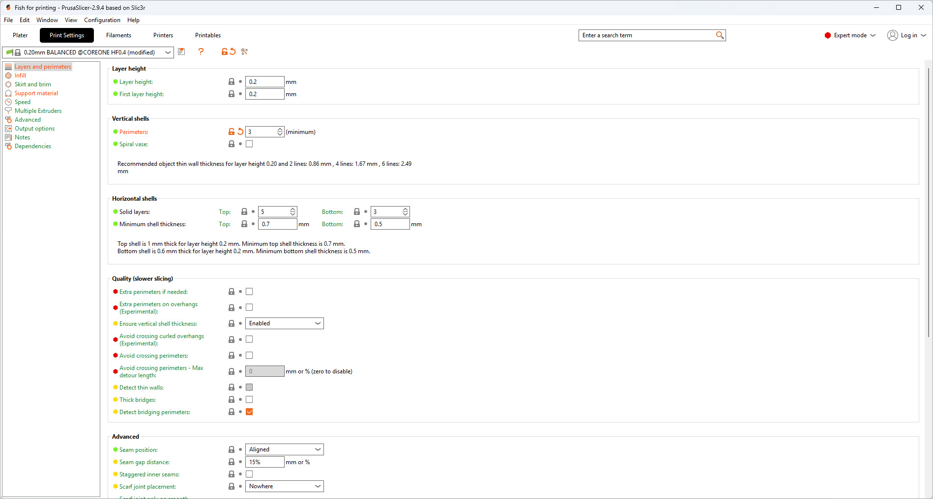The image size is (933, 499).
Task: Enable the Spiral vase checkbox
Action: point(249,144)
